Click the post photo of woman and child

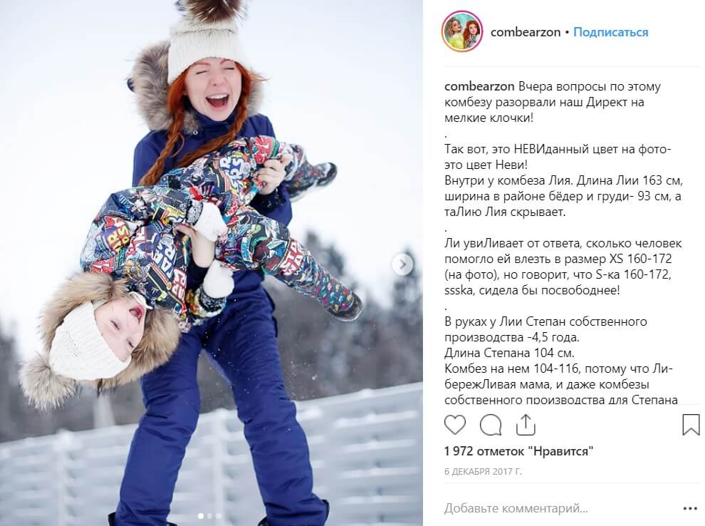[x=211, y=263]
